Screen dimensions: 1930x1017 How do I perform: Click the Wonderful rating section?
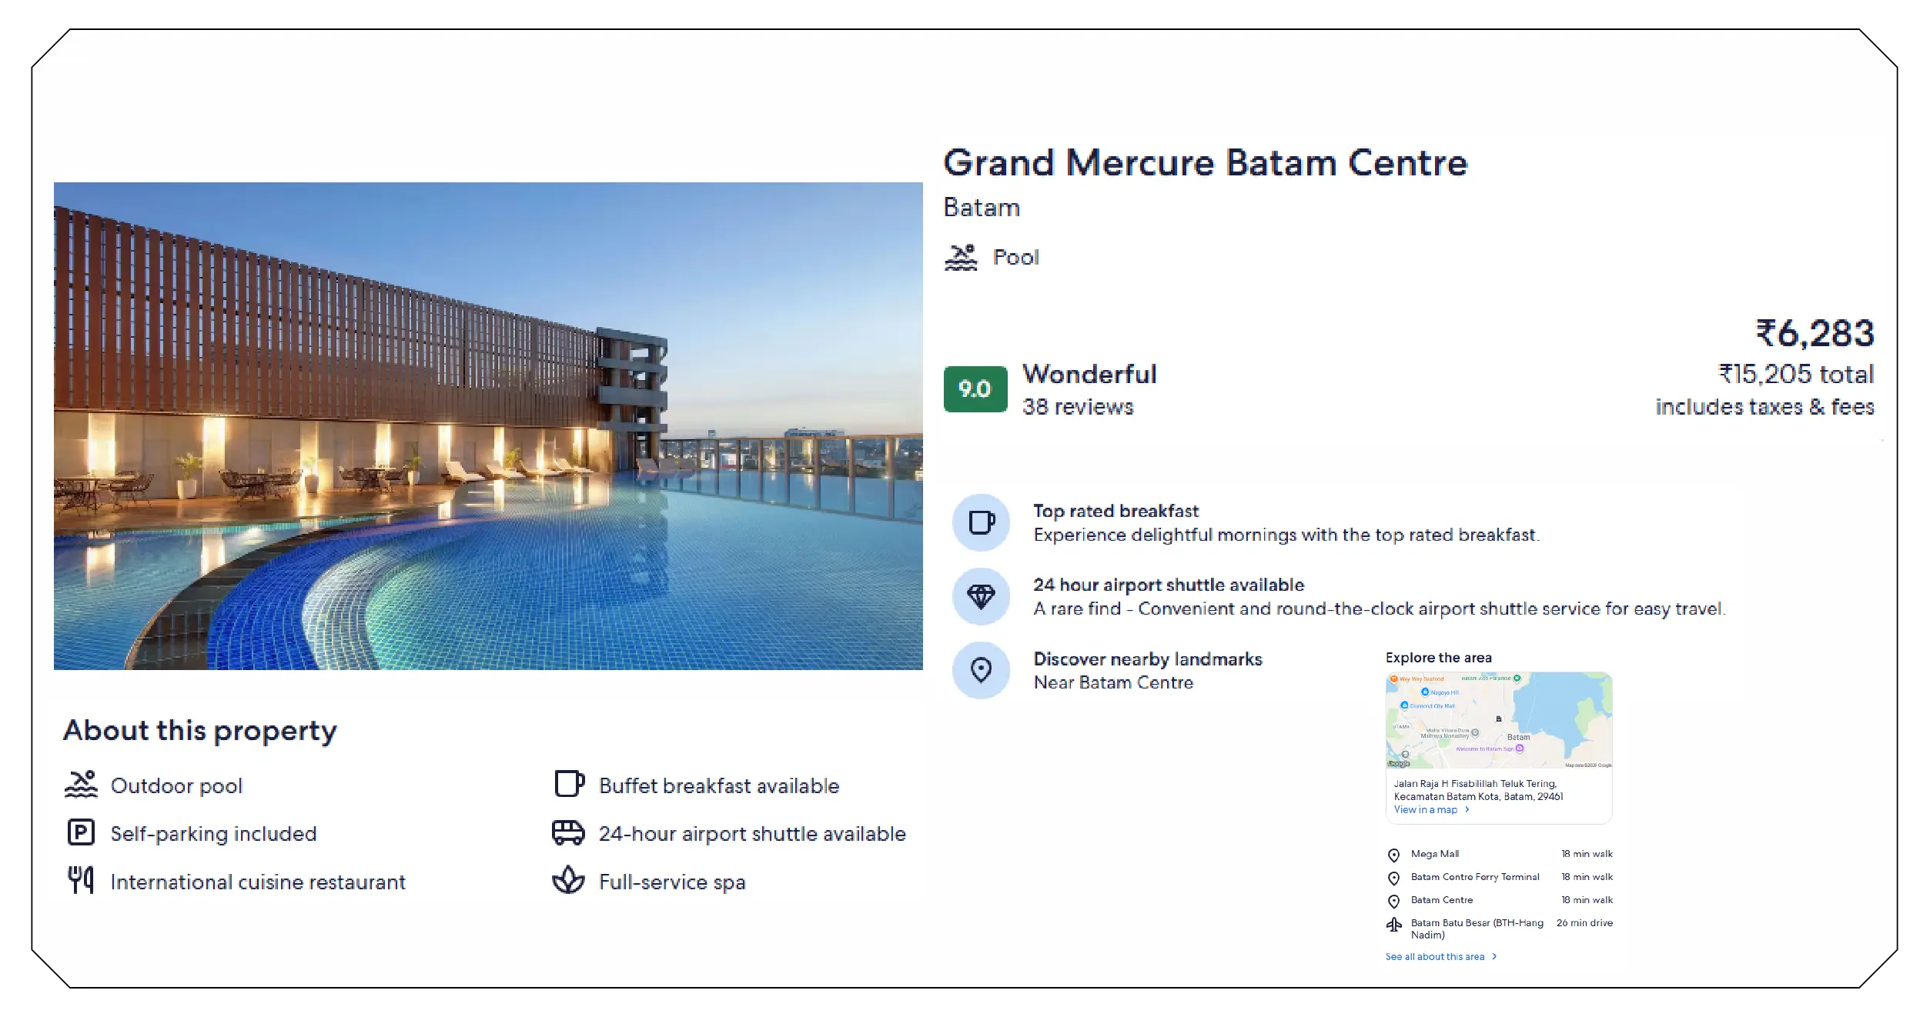(x=1089, y=375)
